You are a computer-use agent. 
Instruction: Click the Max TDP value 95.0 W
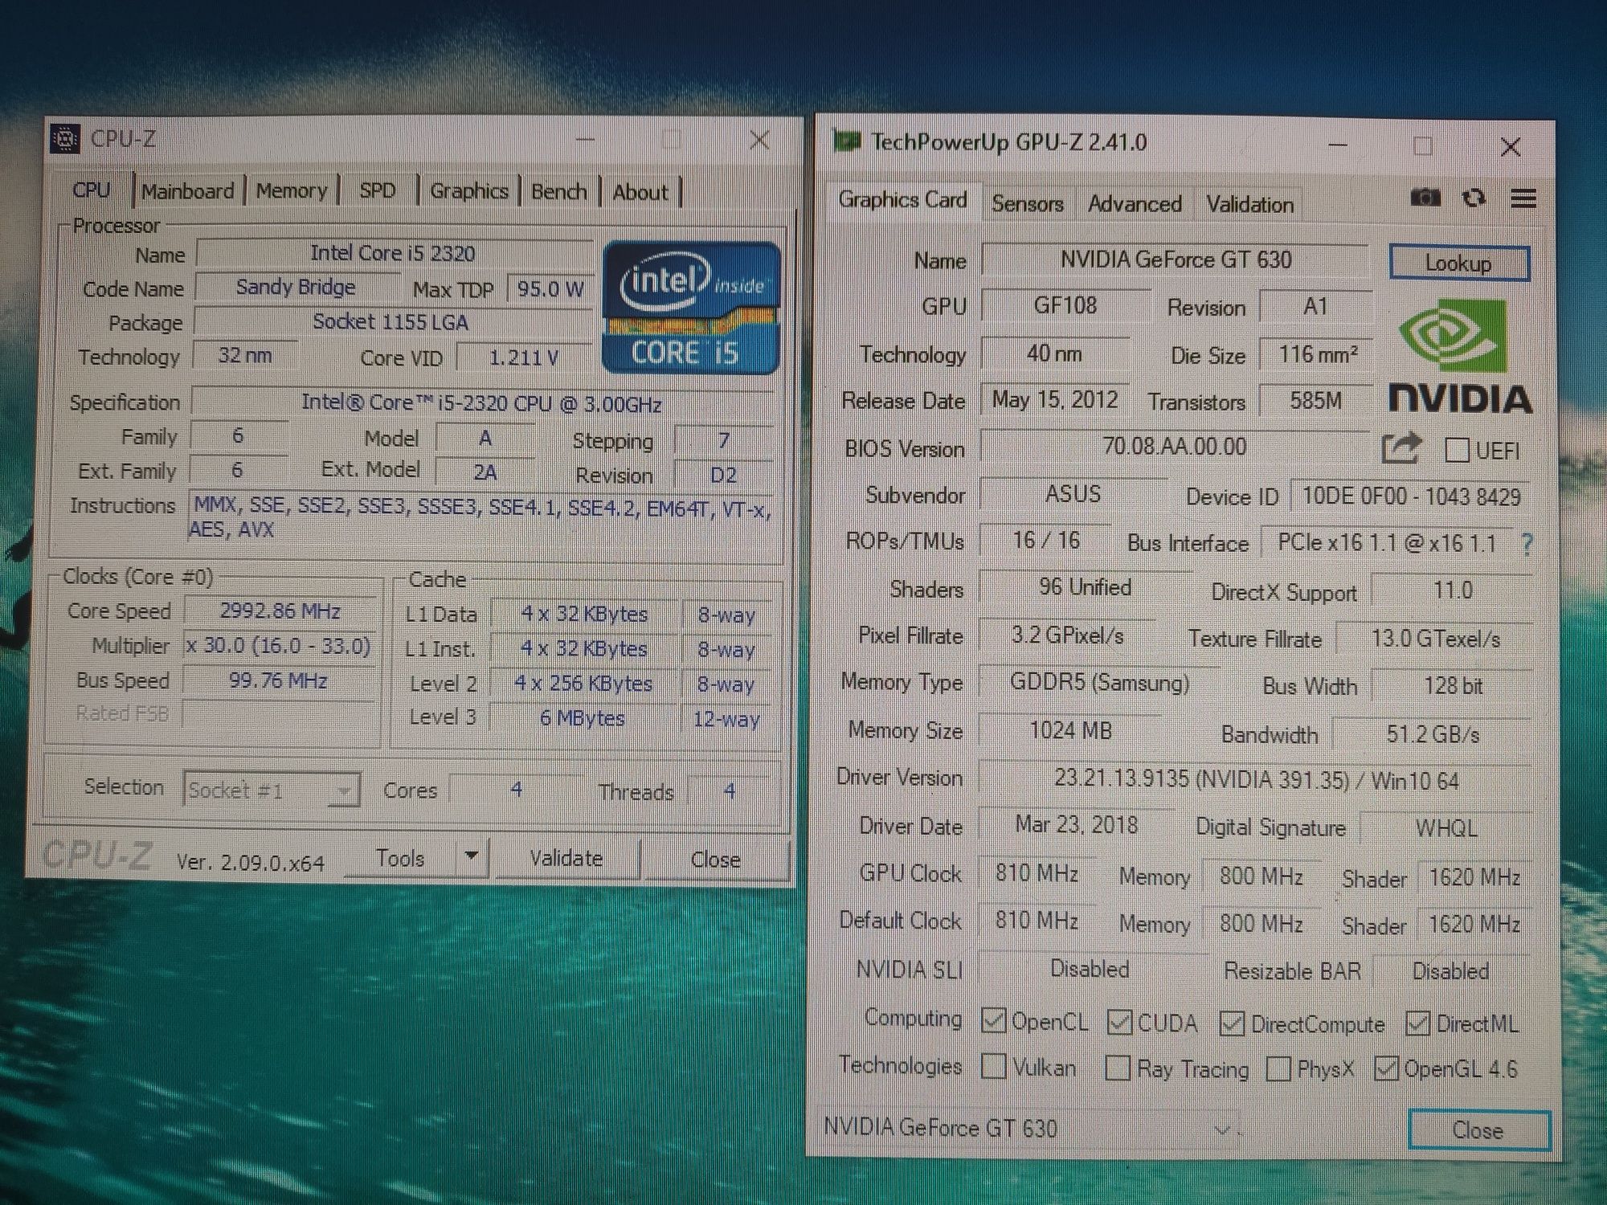[x=550, y=289]
